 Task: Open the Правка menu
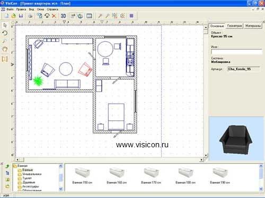click(x=21, y=9)
